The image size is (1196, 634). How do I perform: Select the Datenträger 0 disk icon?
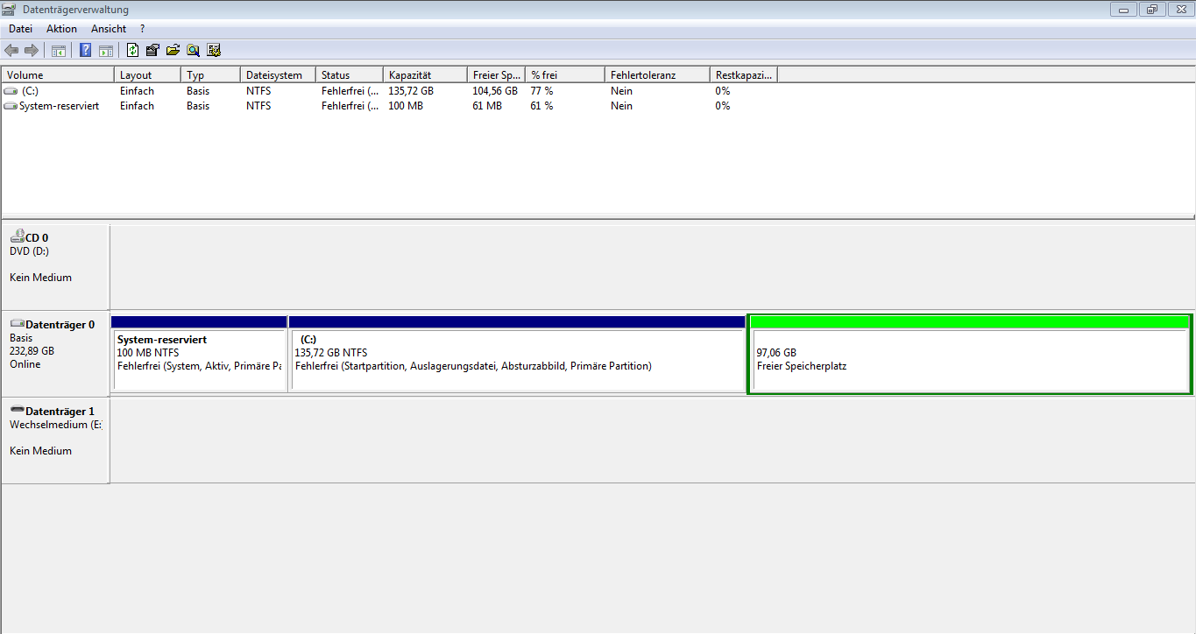(x=18, y=324)
